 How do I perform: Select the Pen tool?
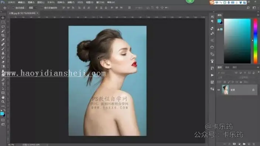(3, 80)
